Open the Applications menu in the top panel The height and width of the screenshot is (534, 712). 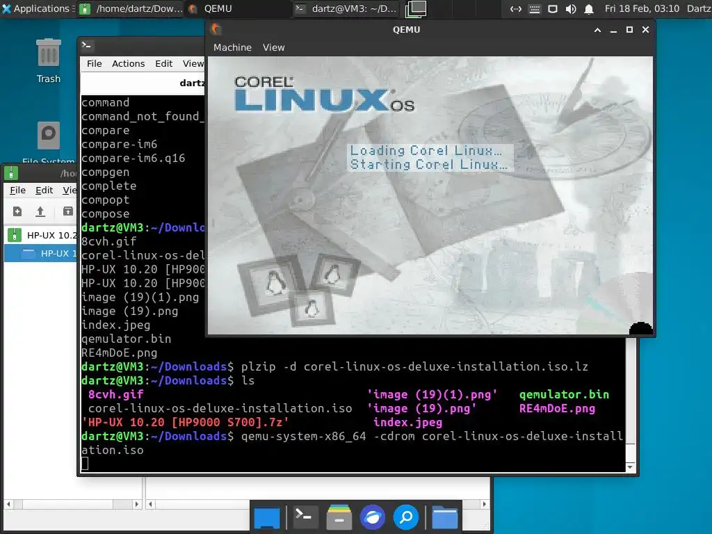click(38, 8)
